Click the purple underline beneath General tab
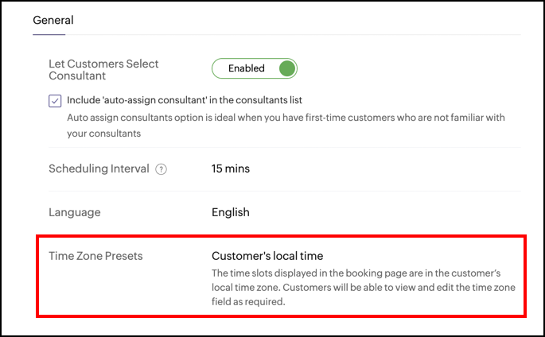This screenshot has height=337, width=545. click(49, 34)
